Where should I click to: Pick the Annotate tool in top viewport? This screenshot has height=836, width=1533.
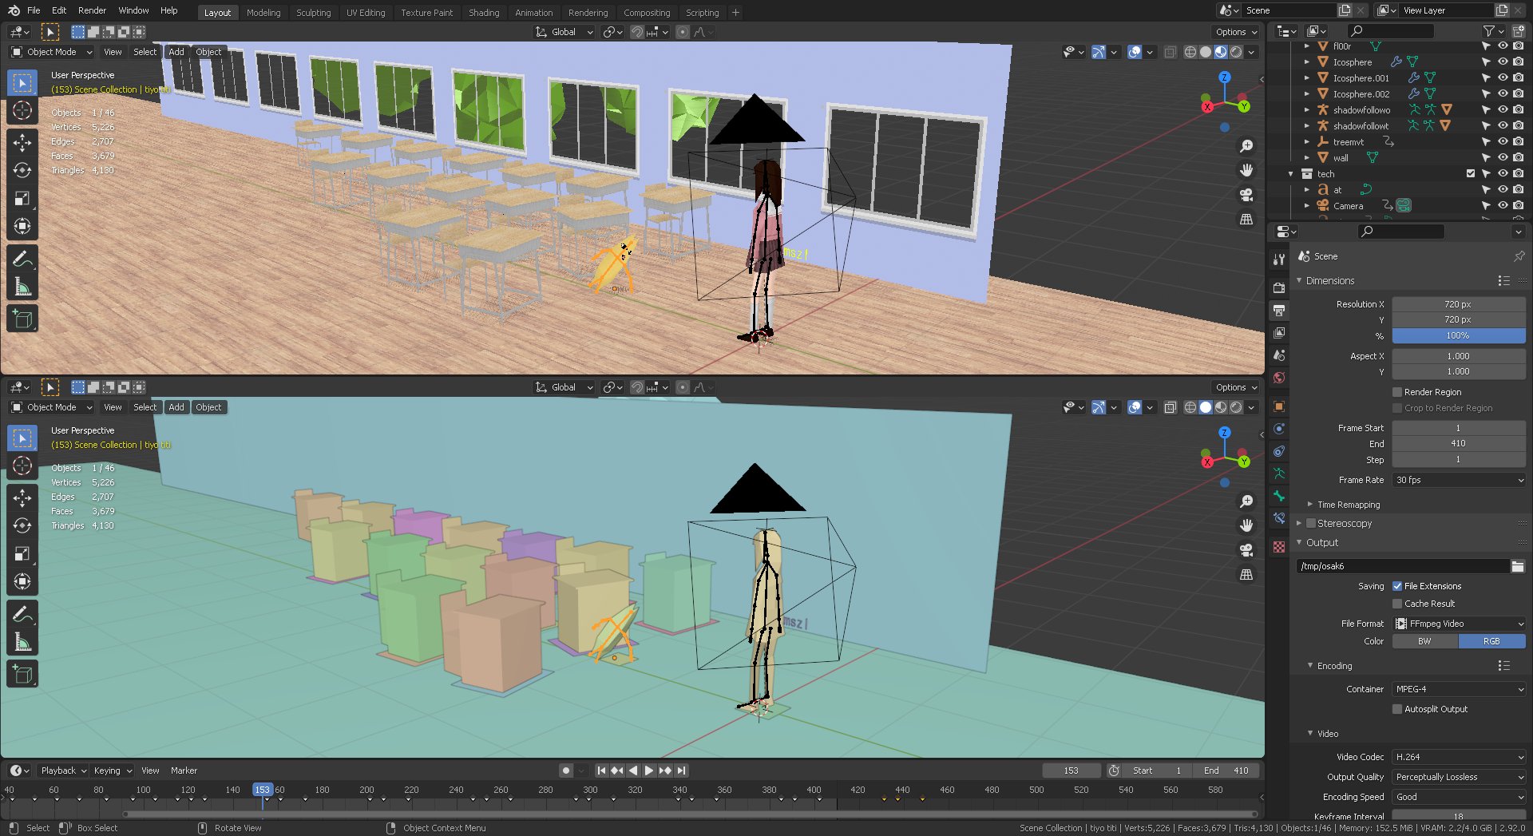[x=22, y=259]
